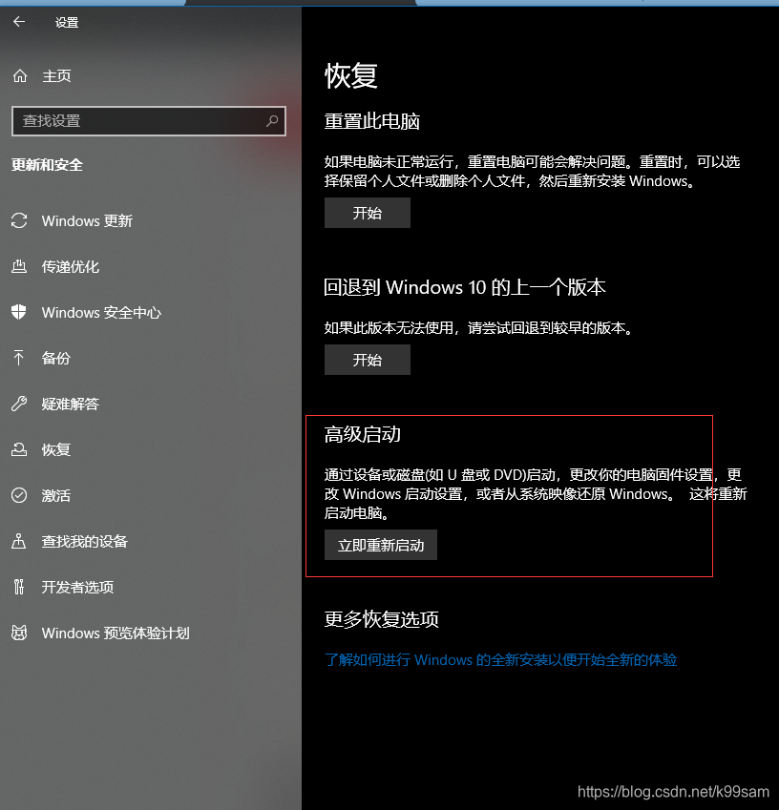Click the 恢复 page title

(351, 76)
